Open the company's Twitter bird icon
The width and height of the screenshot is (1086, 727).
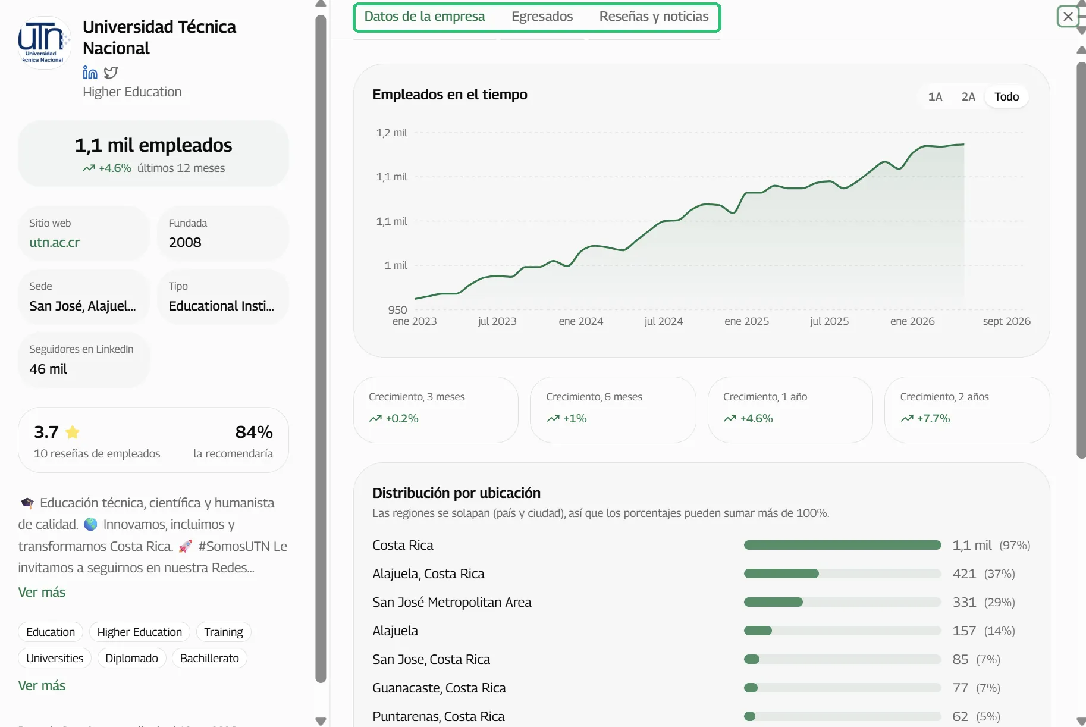tap(111, 73)
